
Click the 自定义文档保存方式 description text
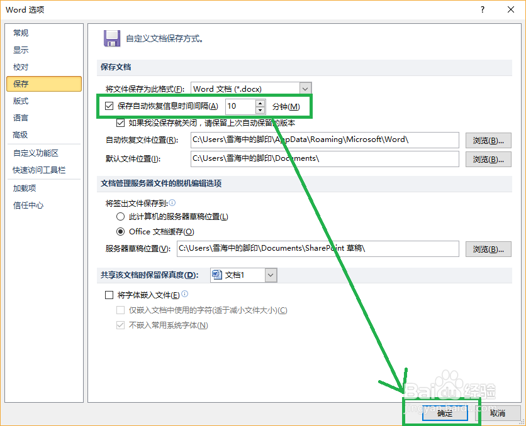coord(165,38)
